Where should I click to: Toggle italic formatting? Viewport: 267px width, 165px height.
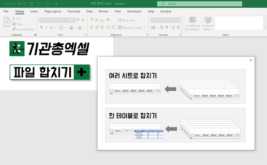pyautogui.click(x=46, y=27)
